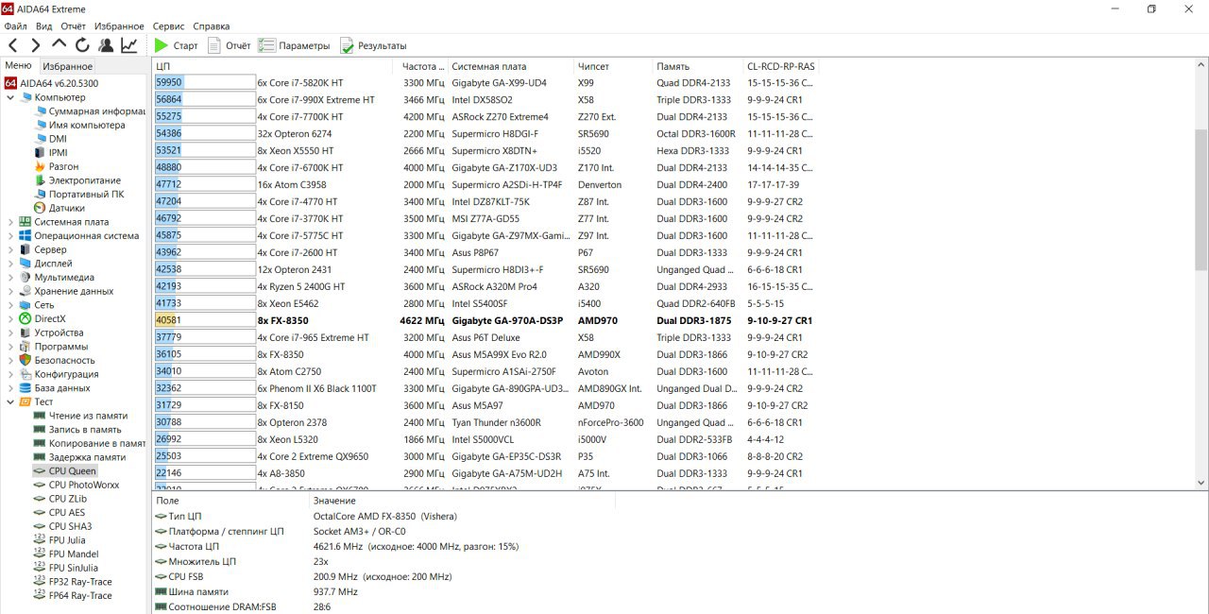Viewport: 1209px width, 614px height.
Task: Go back with the left arrow toolbar icon
Action: [13, 45]
